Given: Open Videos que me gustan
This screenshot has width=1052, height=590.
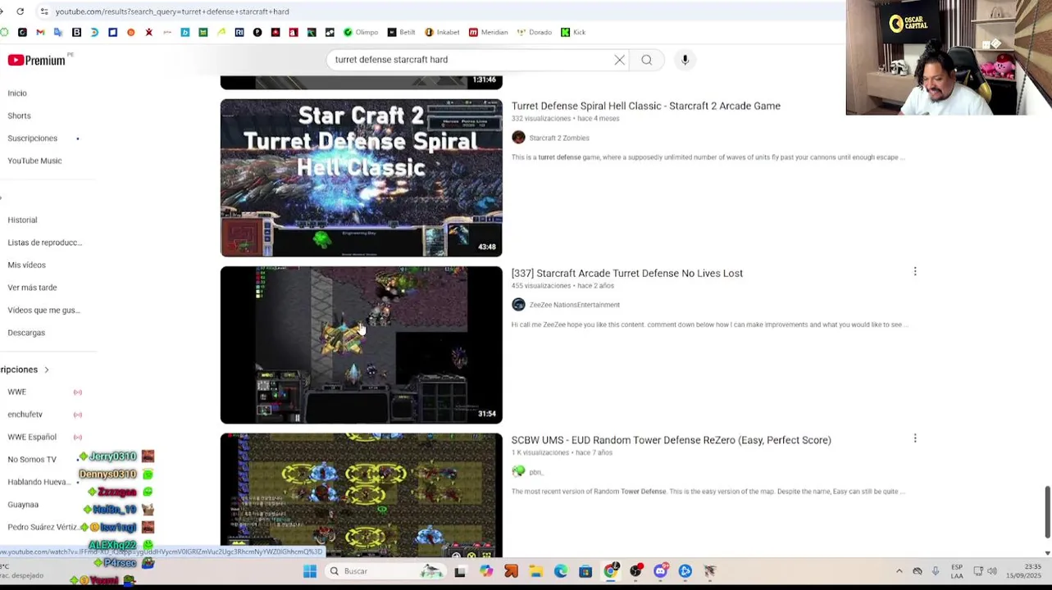Looking at the screenshot, I should (44, 310).
